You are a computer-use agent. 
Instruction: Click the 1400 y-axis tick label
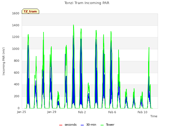(16, 25)
